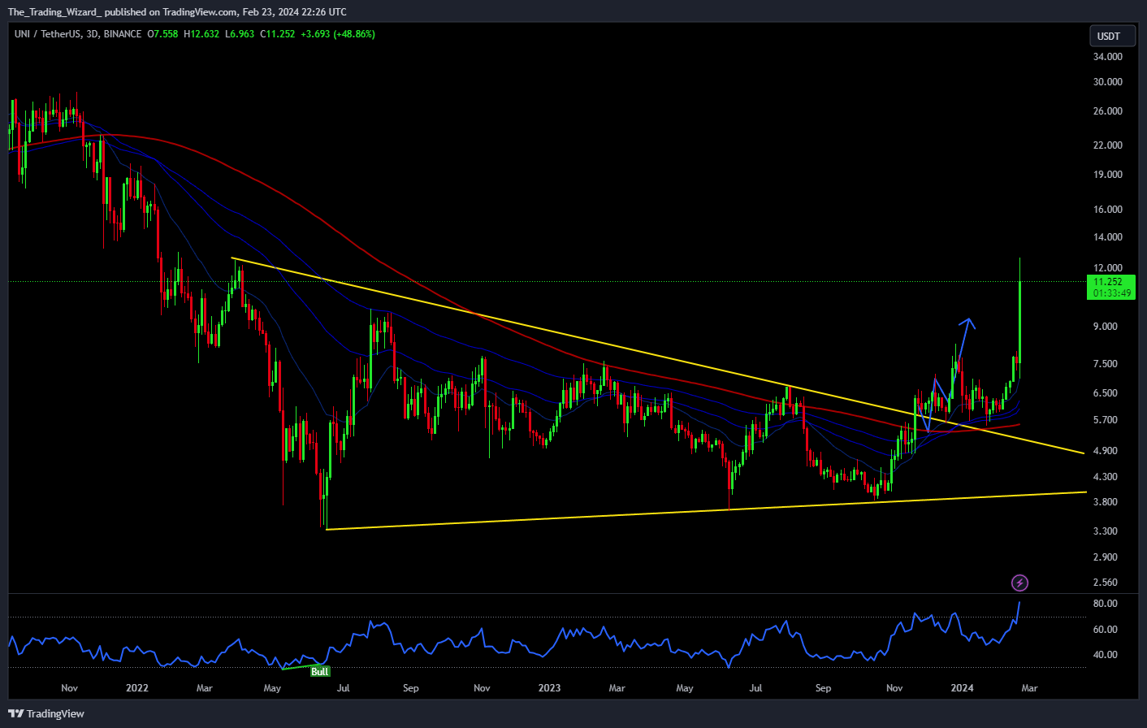Click the 16.000 price axis label
Viewport: 1147px width, 728px height.
point(1108,210)
